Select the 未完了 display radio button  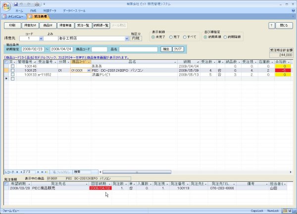point(153,37)
